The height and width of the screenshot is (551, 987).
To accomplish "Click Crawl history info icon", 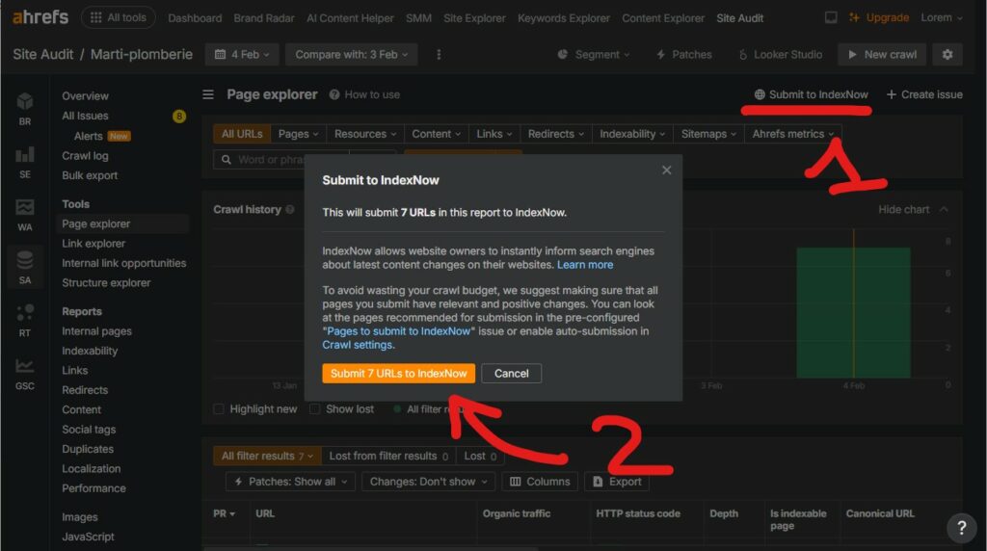I will pyautogui.click(x=289, y=209).
